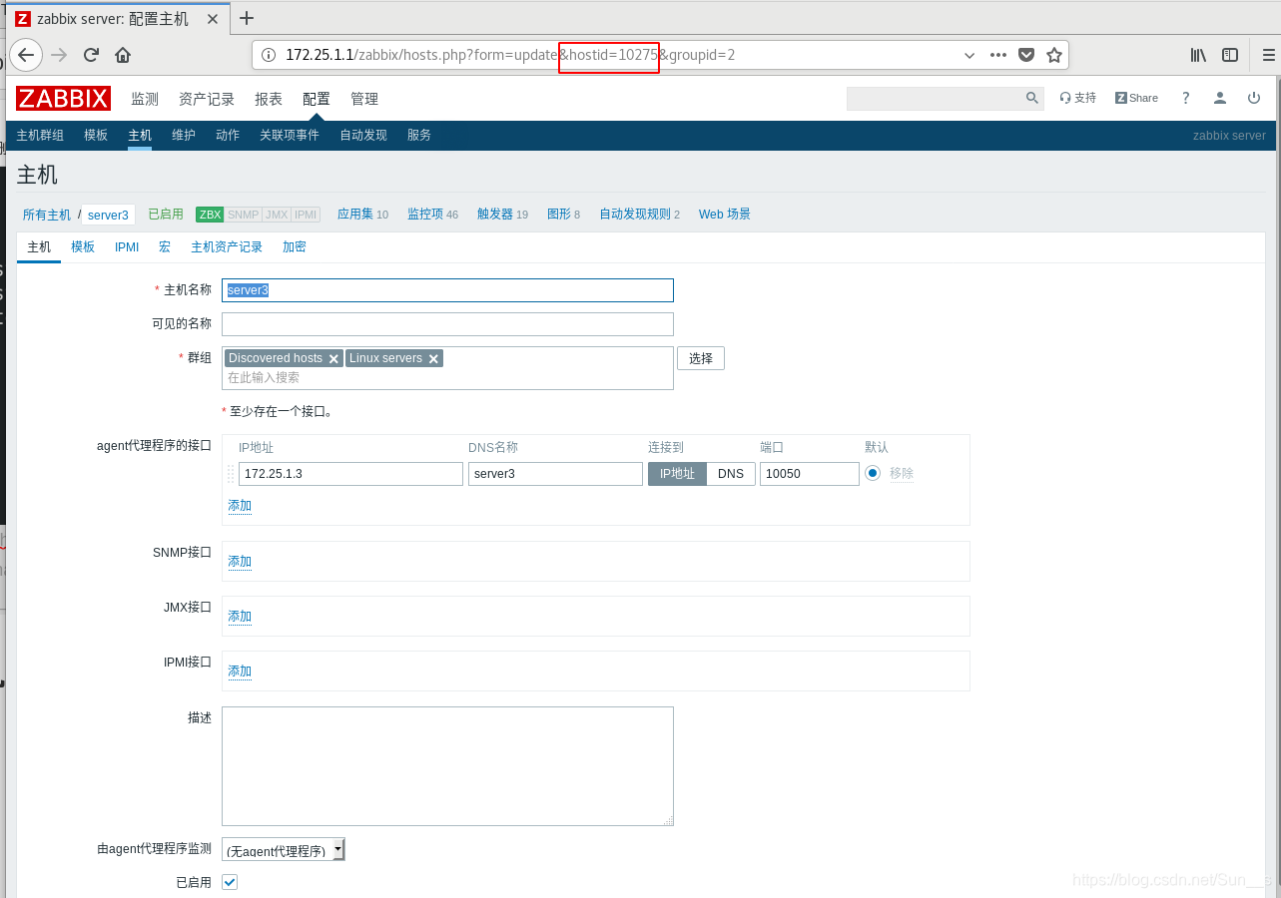Click the port 10050 field

[810, 474]
